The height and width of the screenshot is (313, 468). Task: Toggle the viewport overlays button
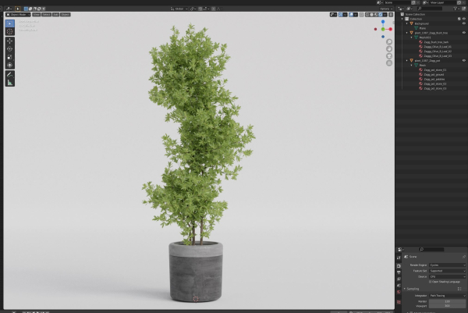[351, 14]
